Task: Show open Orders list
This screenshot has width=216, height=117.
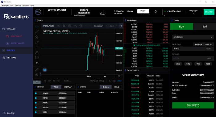Action: tap(106, 87)
